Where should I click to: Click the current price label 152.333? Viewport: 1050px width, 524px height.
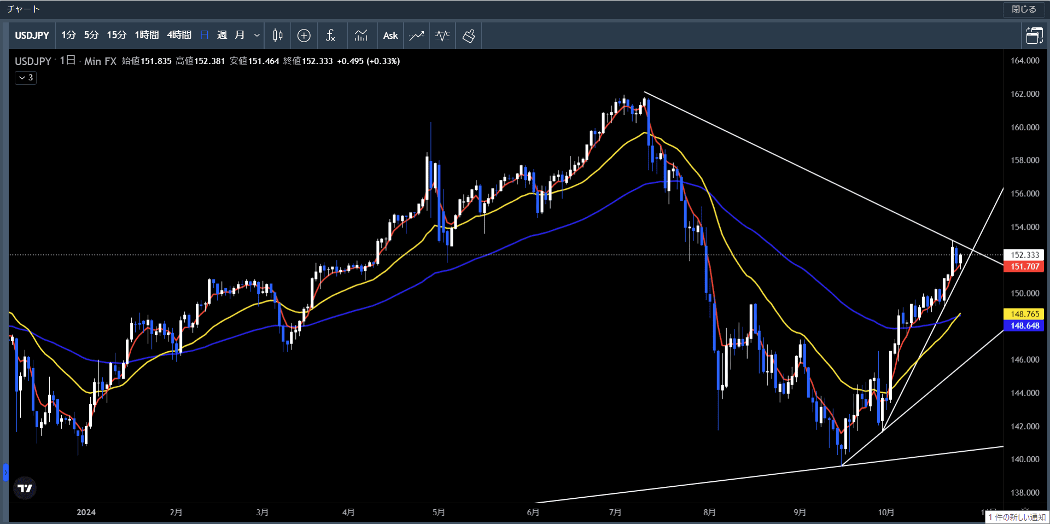[1024, 255]
